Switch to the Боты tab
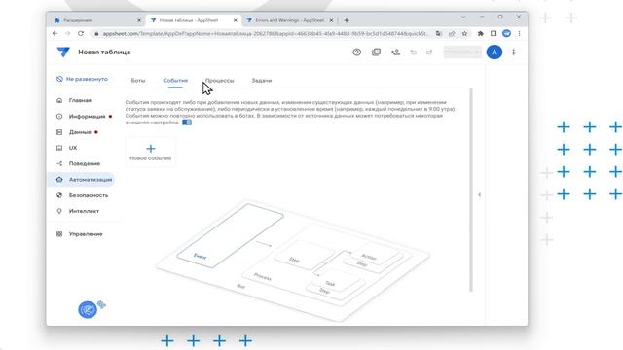The height and width of the screenshot is (350, 623). point(138,80)
